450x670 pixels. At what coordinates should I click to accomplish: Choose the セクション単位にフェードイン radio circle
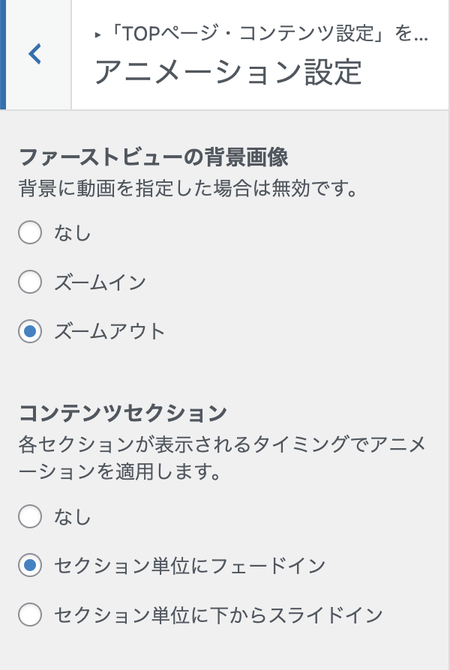[x=30, y=565]
